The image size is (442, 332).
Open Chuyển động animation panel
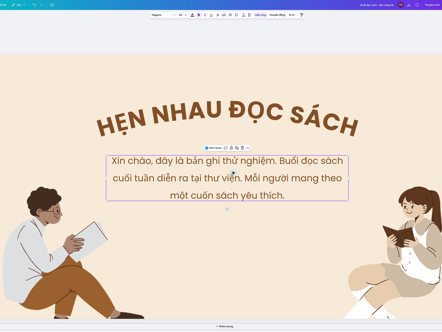(277, 15)
